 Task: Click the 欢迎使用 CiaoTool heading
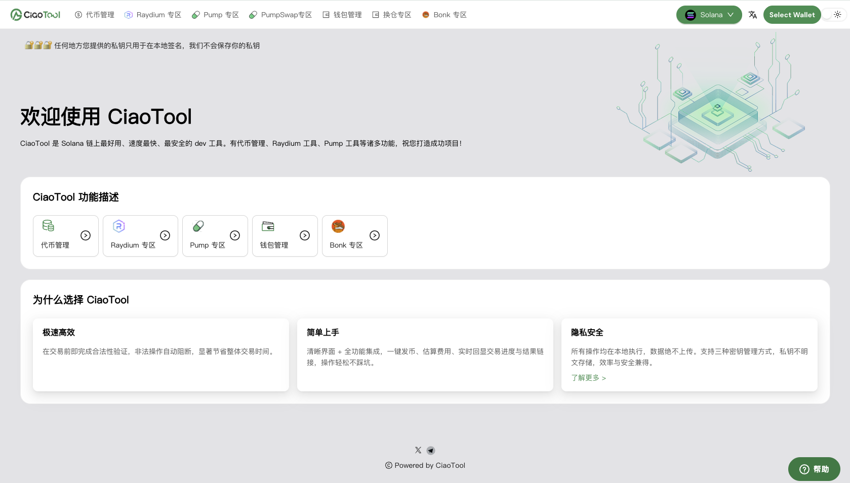(106, 116)
